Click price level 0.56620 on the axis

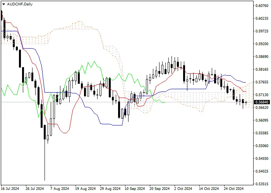262,108
